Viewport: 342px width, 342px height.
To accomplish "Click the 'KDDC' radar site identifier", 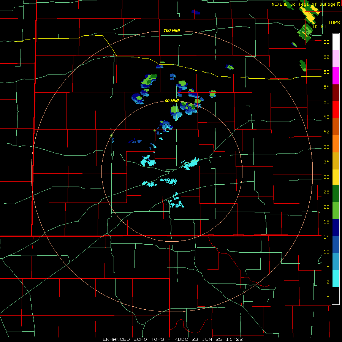I will point(183,339).
